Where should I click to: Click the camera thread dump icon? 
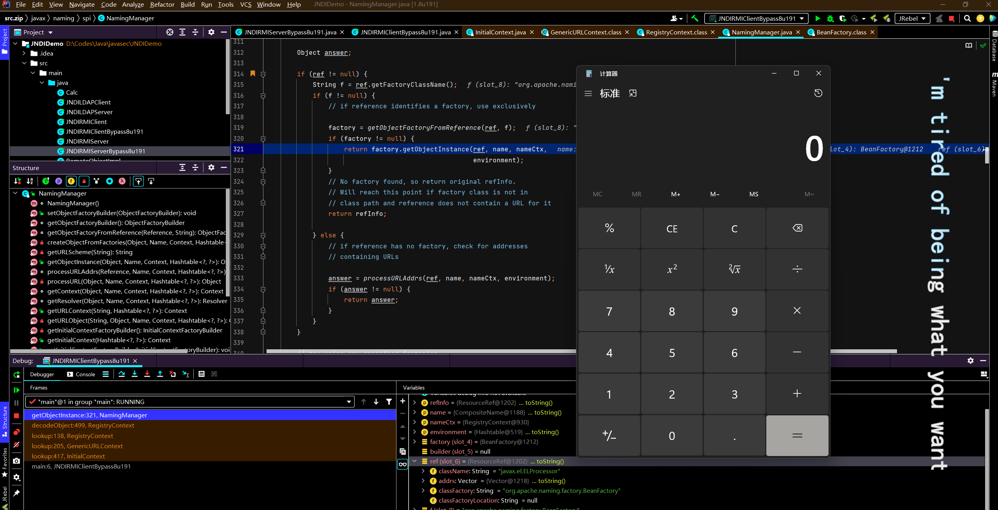pyautogui.click(x=16, y=461)
